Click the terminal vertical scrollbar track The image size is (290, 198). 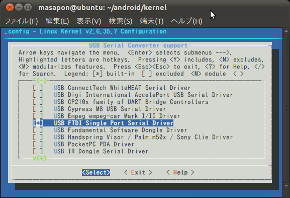(286, 108)
